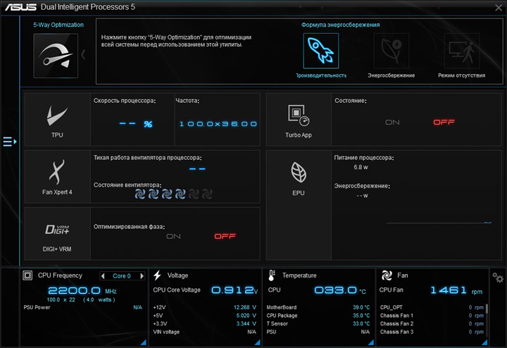
Task: Switch optimized phase to ON
Action: point(173,237)
